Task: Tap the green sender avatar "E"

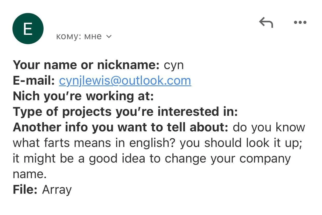Action: (x=28, y=29)
